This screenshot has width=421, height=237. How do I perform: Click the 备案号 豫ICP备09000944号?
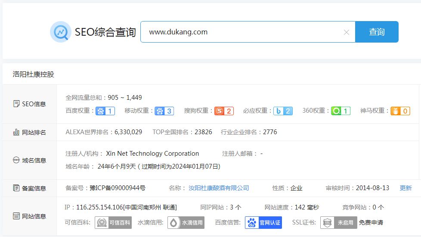pos(118,188)
